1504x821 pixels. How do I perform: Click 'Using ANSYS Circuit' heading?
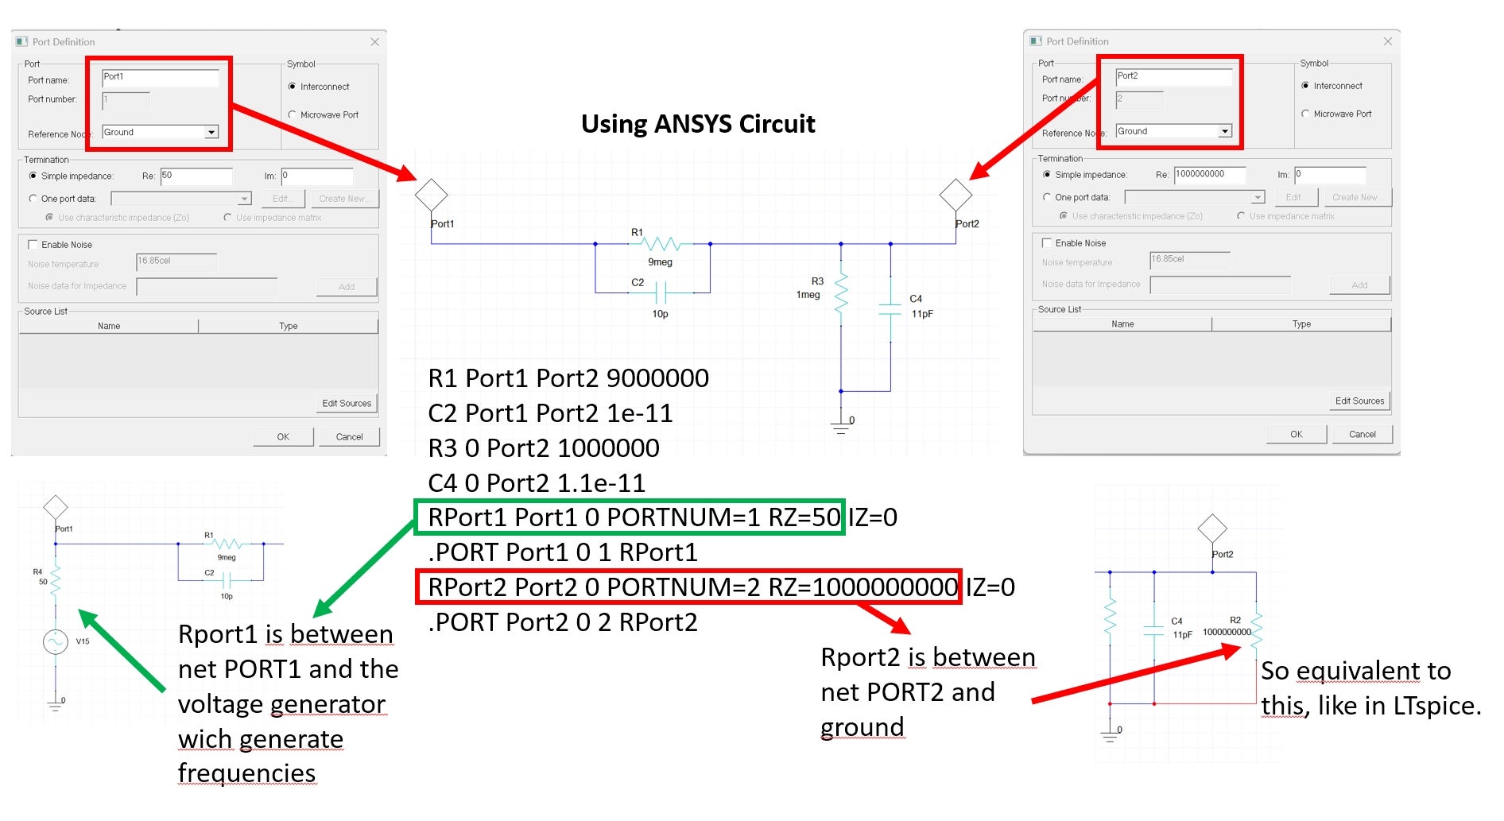click(698, 124)
